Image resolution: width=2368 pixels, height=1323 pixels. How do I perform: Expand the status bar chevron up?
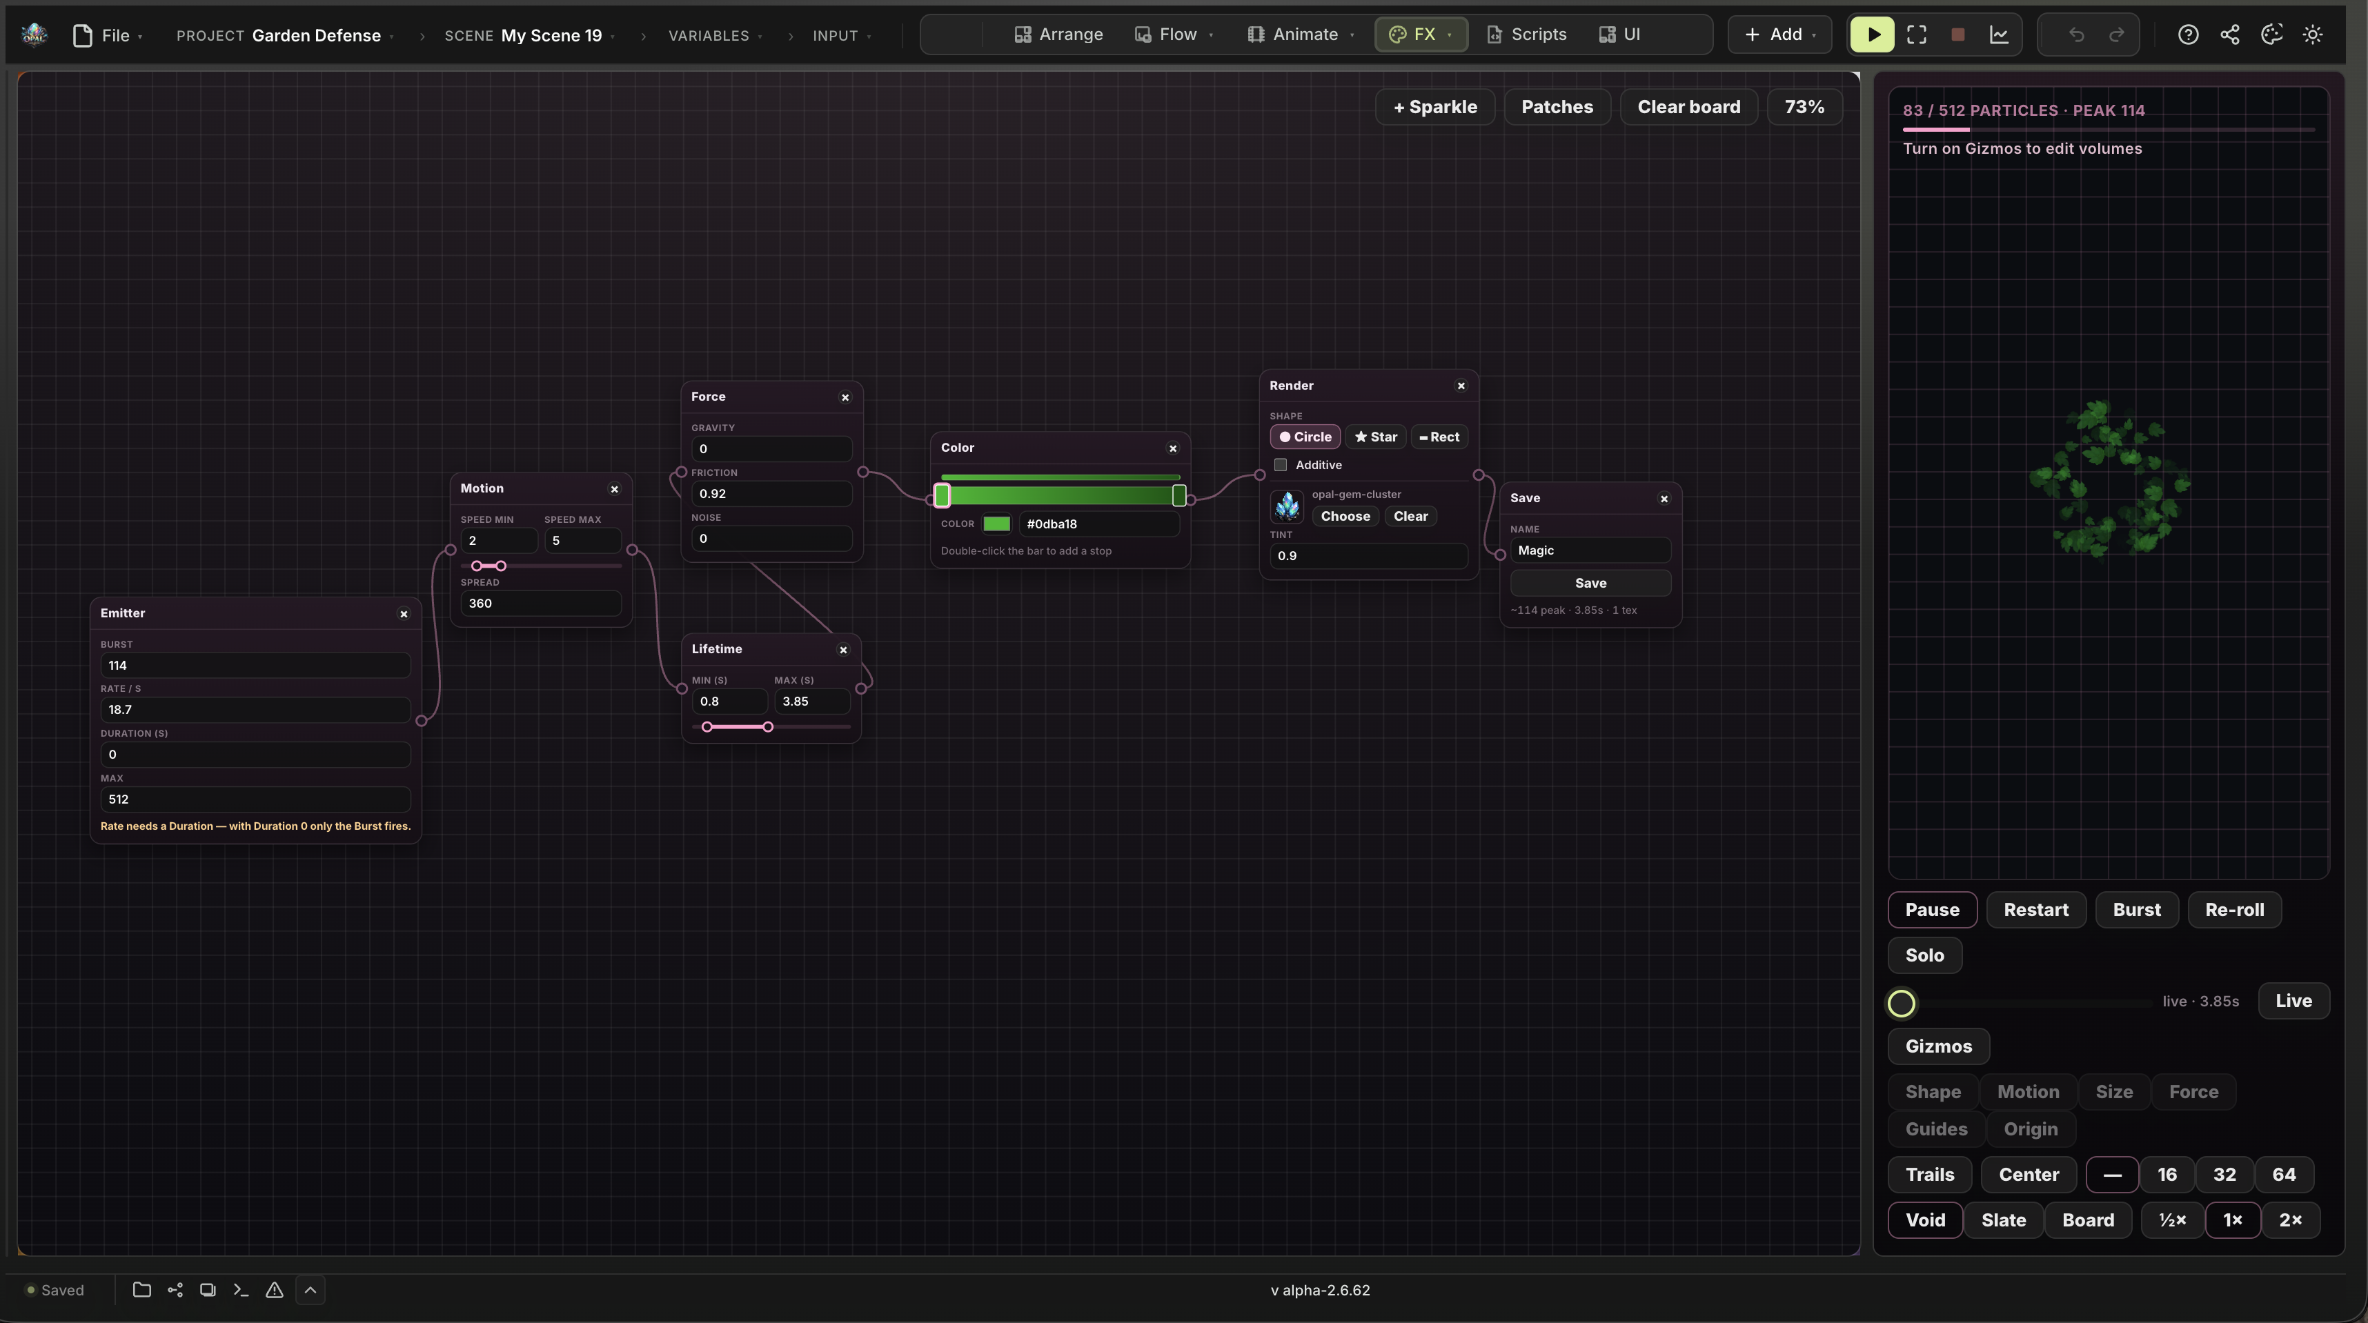click(310, 1290)
